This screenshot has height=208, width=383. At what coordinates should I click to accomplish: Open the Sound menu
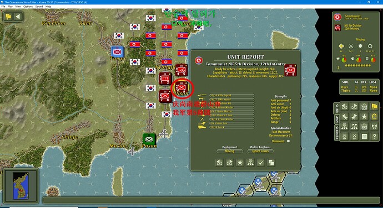click(x=39, y=7)
